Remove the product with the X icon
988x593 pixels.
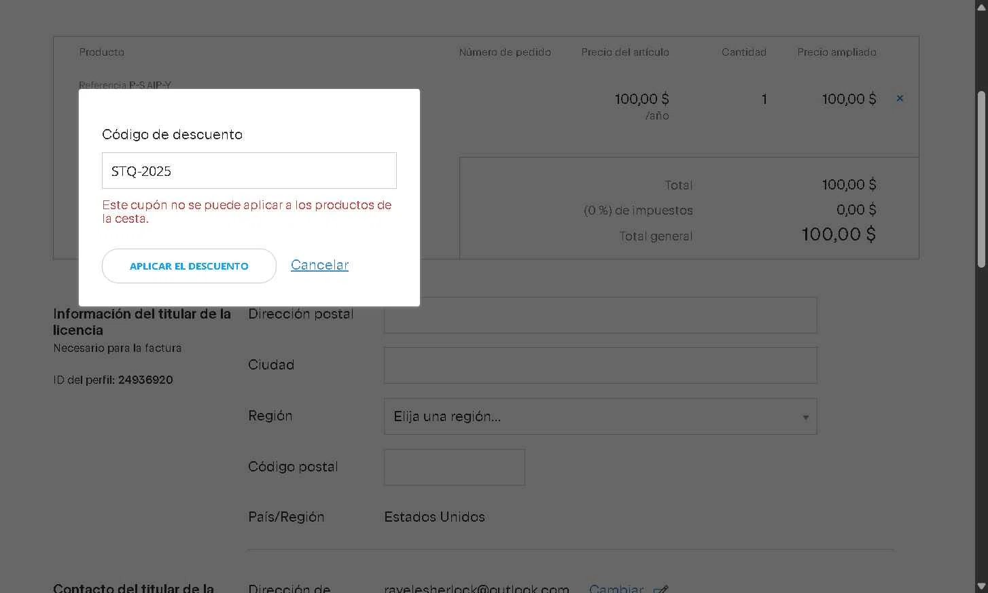point(900,98)
